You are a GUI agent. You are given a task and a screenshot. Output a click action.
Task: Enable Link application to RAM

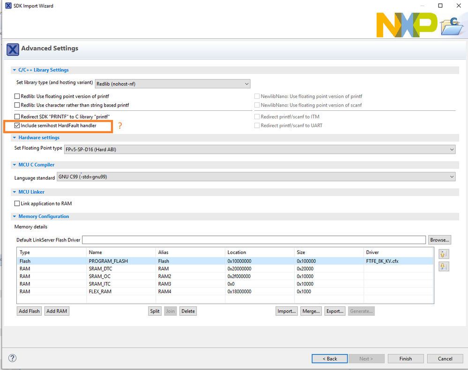click(x=17, y=203)
